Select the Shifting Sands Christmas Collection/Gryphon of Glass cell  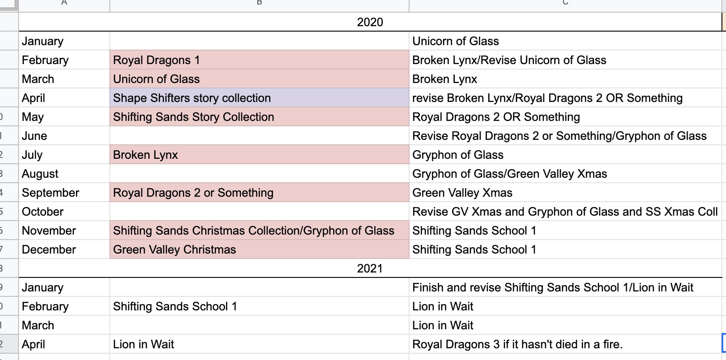click(x=259, y=231)
